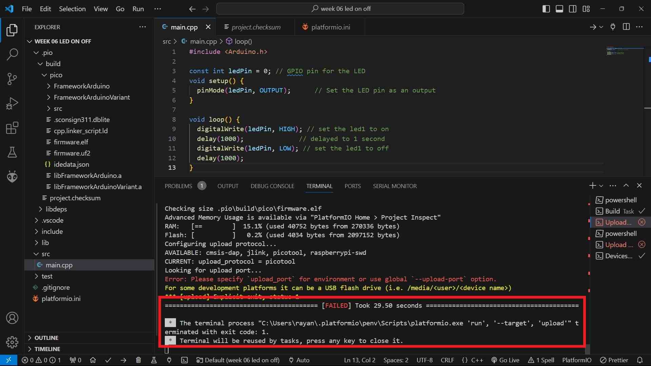
Task: Collapse the pico build folder
Action: click(x=56, y=75)
